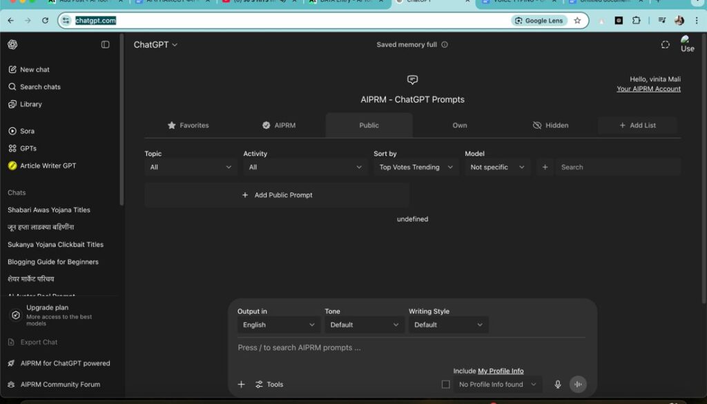The height and width of the screenshot is (404, 707).
Task: Click the site info icon in address bar
Action: click(x=66, y=20)
